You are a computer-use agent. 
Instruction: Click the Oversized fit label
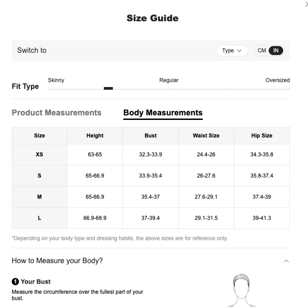(x=278, y=80)
